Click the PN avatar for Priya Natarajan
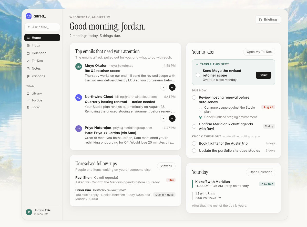 pos(79,129)
